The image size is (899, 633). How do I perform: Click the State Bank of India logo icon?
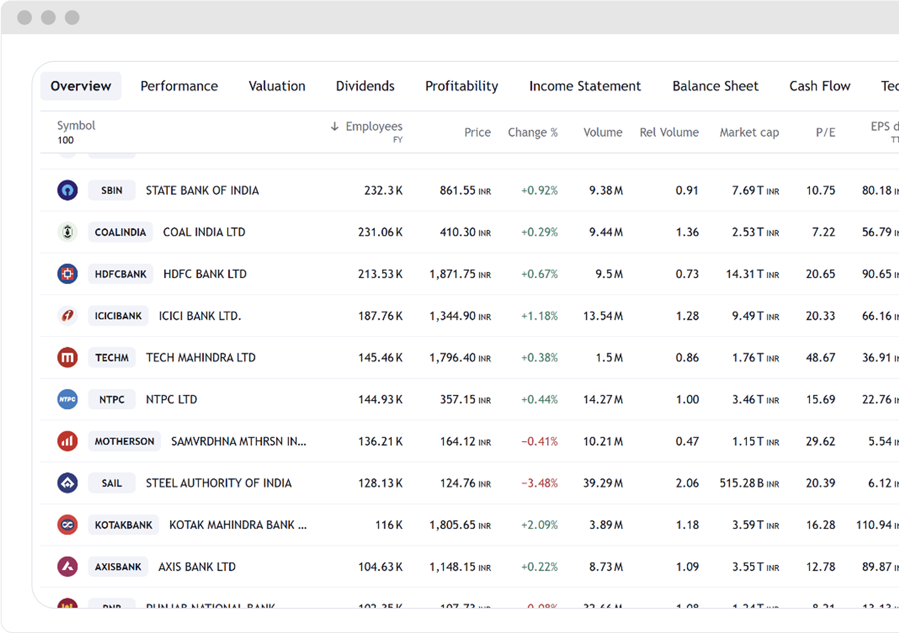click(67, 190)
